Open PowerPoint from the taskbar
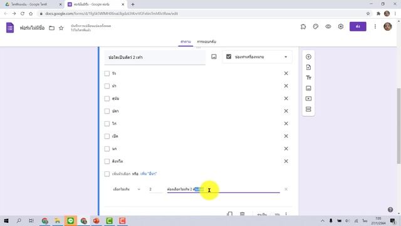This screenshot has height=226, width=401. [x=96, y=220]
